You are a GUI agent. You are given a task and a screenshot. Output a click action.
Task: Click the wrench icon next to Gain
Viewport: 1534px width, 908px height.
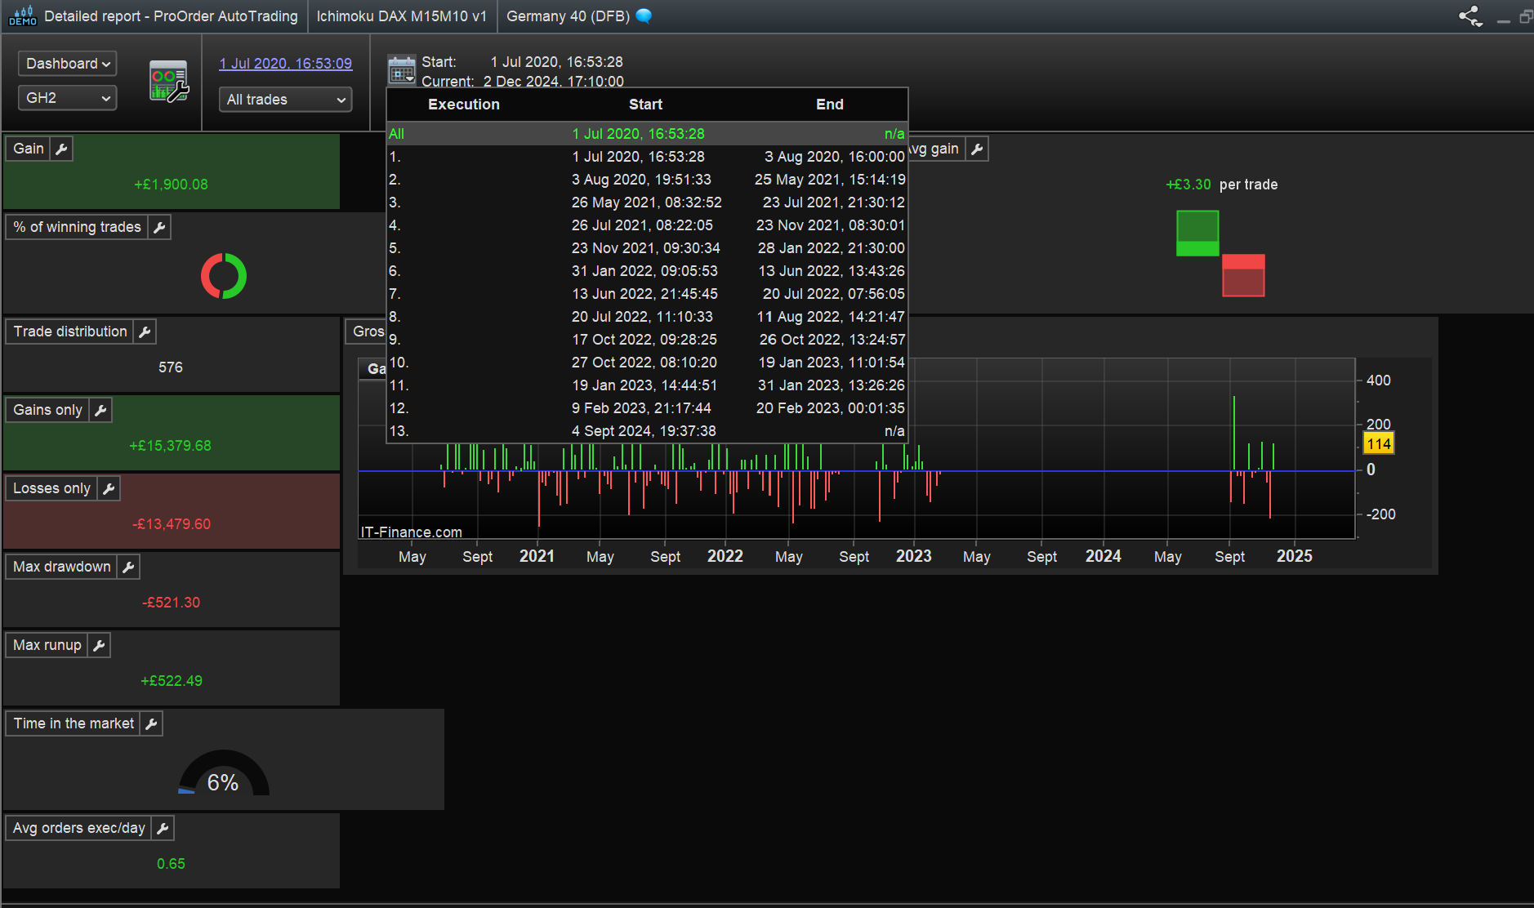point(61,149)
